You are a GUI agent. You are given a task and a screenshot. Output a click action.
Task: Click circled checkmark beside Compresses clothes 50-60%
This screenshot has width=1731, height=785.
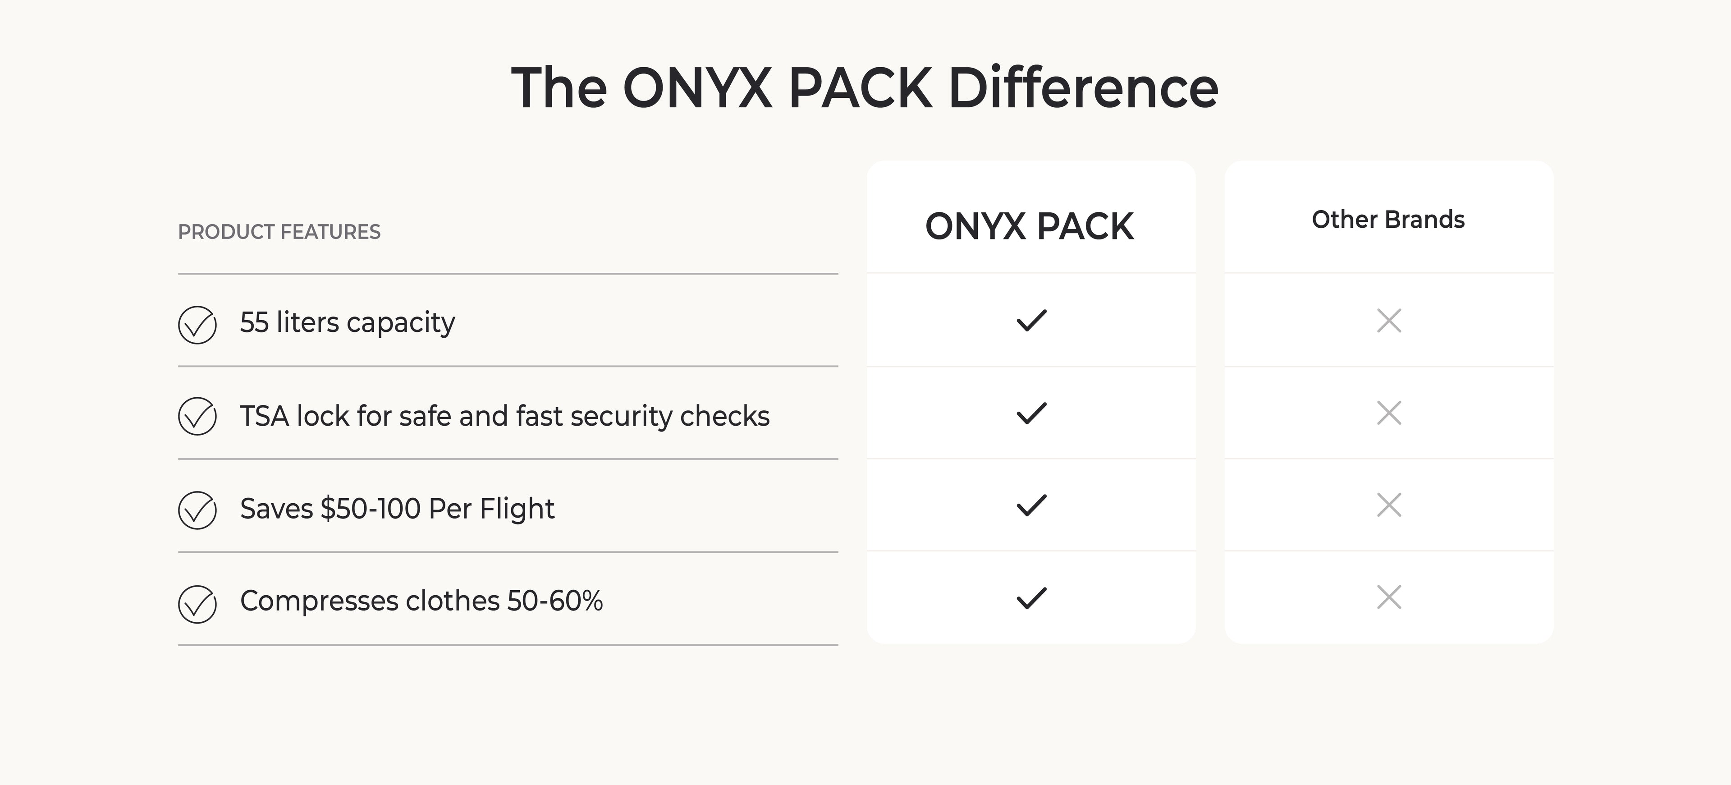coord(197,604)
